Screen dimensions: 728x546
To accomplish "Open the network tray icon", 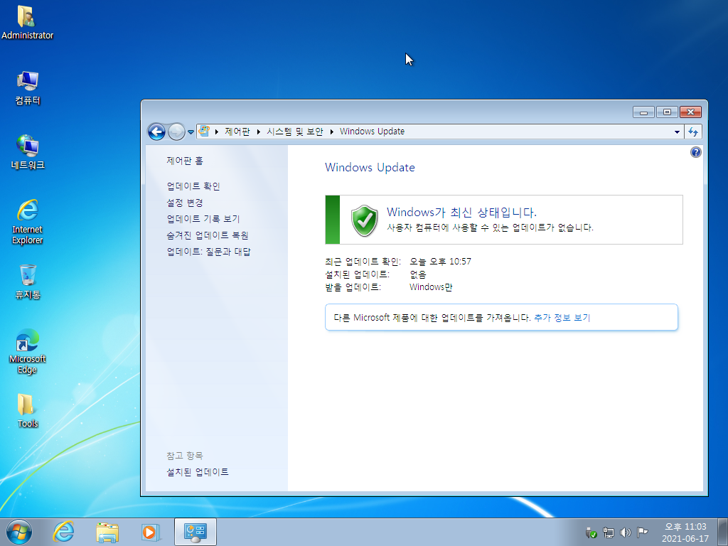I will tap(609, 532).
